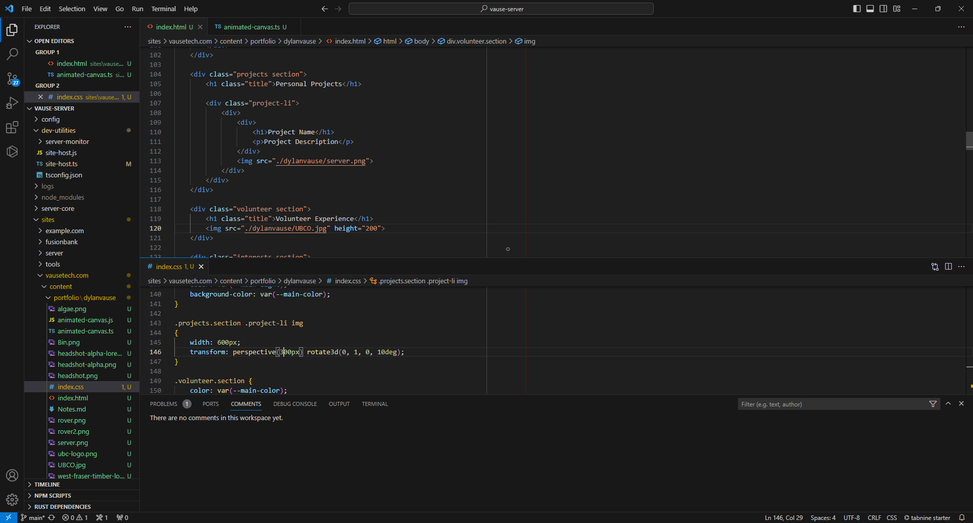Screen dimensions: 973x523
Task: Expand the NPM SCRIPTS section
Action: (x=53, y=496)
